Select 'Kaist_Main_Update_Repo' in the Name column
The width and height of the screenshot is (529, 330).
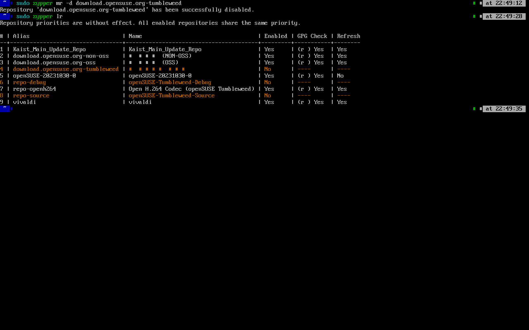(x=165, y=49)
